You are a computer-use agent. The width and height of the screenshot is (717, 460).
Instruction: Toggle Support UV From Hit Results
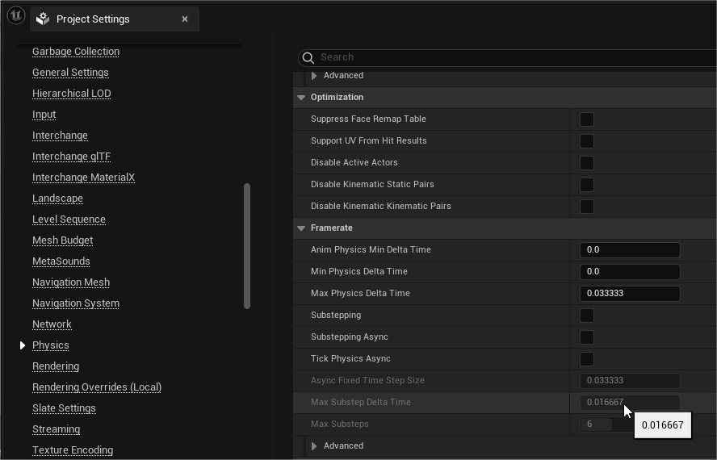[x=587, y=141]
